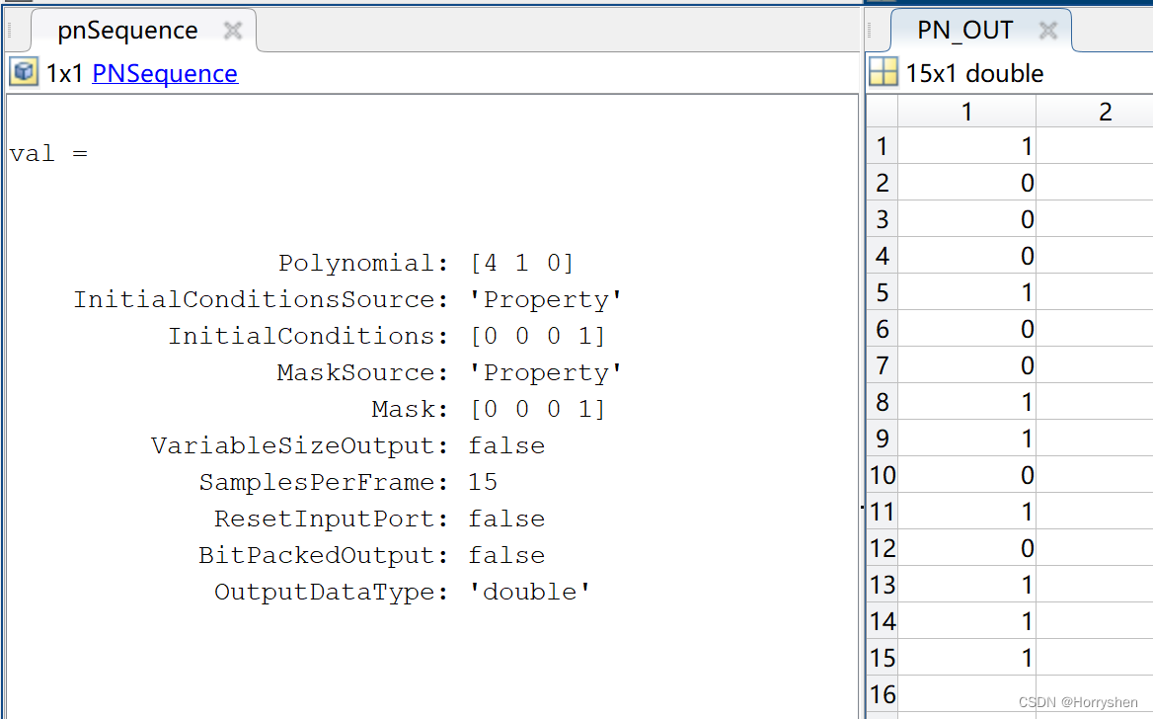Click the cell in row 14 containing 1
Viewport: 1153px width, 719px height.
(x=967, y=621)
